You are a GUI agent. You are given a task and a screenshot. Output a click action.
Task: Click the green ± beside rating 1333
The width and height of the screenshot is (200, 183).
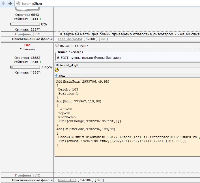pos(40,19)
